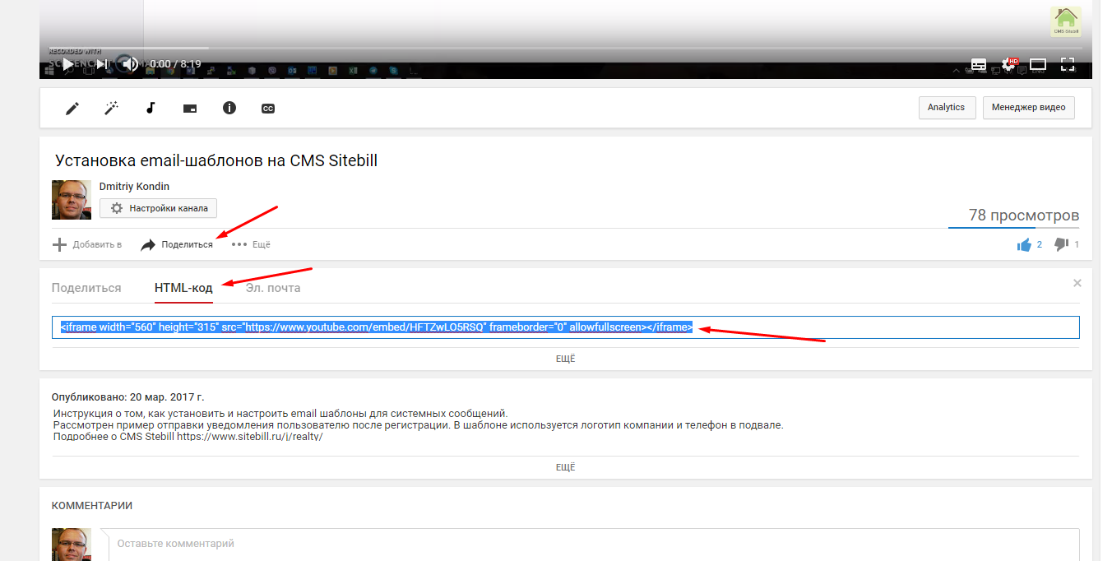
Task: Switch to the Поделиться tab
Action: tap(86, 288)
